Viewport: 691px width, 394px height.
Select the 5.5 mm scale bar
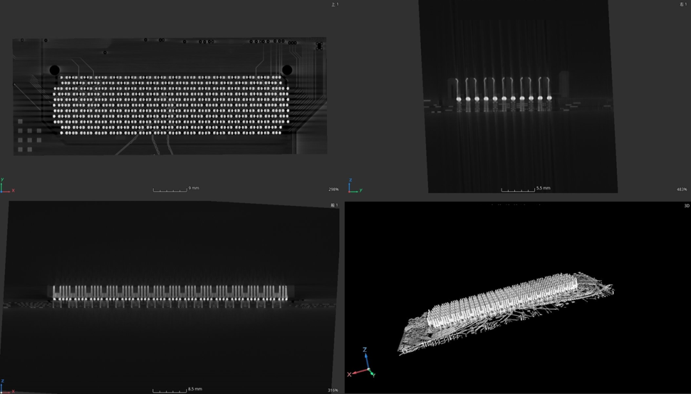tap(518, 189)
